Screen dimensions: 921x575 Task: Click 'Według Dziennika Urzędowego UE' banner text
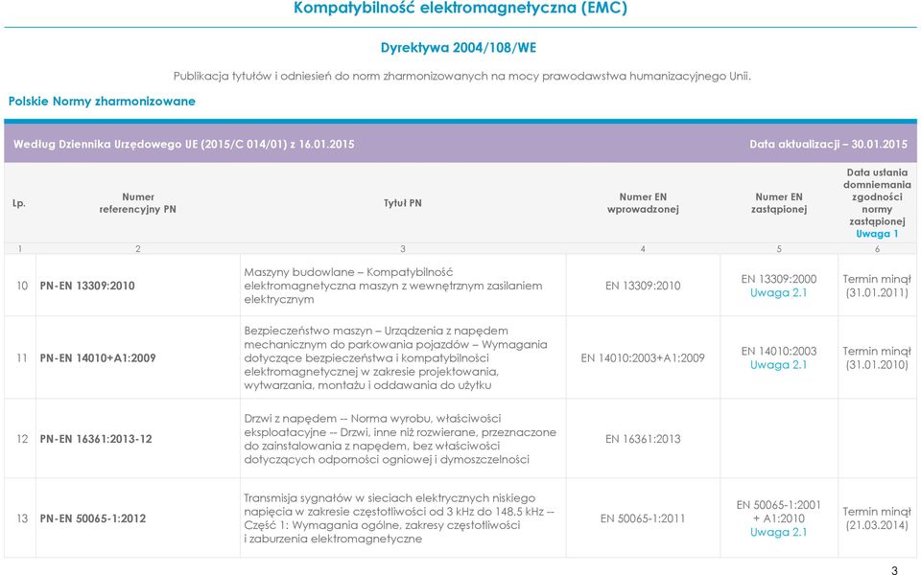tap(184, 144)
